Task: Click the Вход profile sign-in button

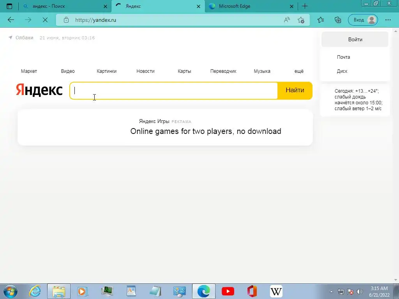Action: pyautogui.click(x=363, y=20)
